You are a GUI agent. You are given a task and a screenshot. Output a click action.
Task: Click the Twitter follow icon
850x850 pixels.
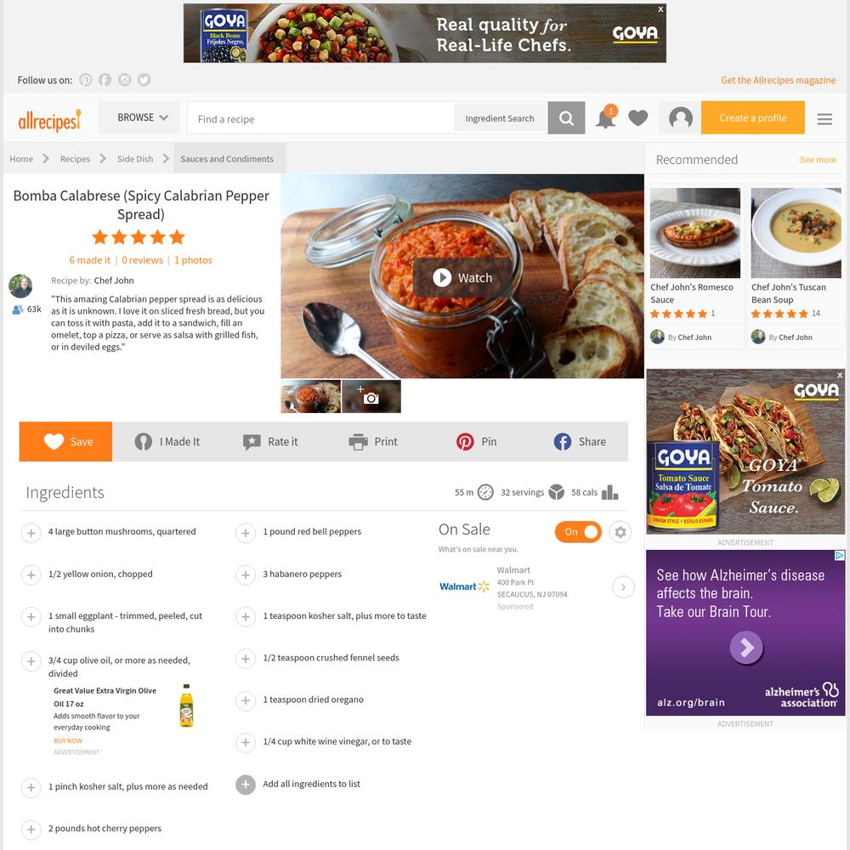(x=144, y=80)
